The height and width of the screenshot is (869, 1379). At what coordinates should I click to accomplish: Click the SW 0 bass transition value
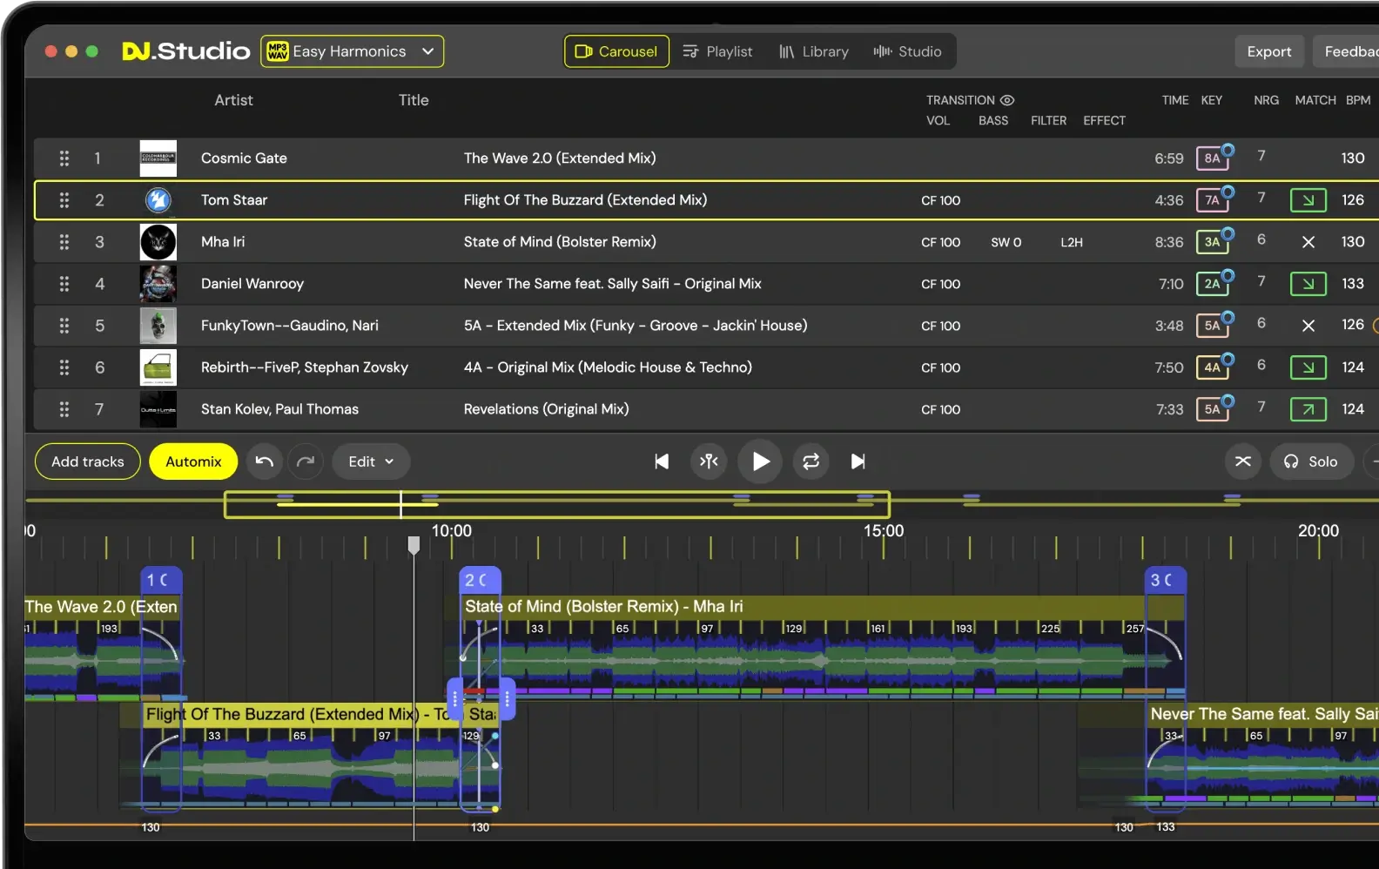coord(1006,242)
